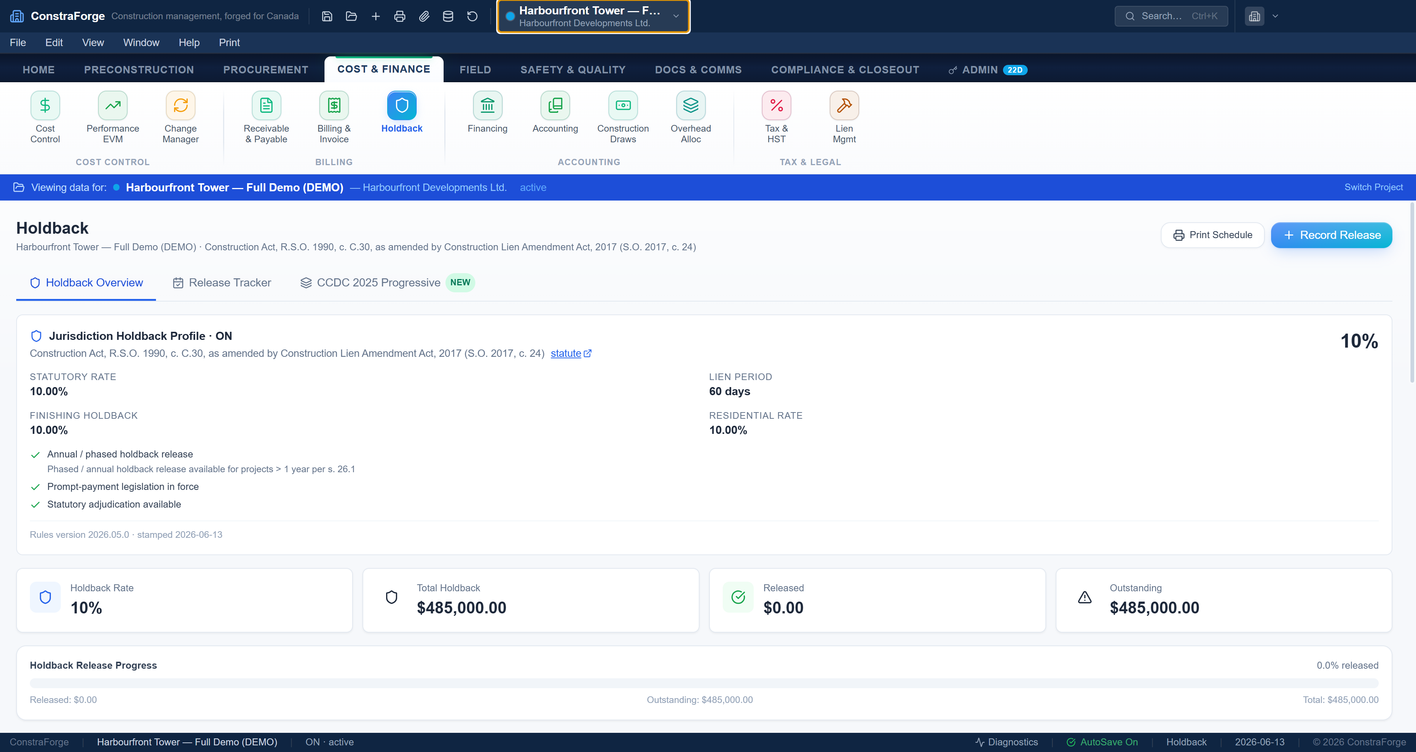Image resolution: width=1416 pixels, height=752 pixels.
Task: Click the Holdback Release Progress bar
Action: click(x=704, y=683)
